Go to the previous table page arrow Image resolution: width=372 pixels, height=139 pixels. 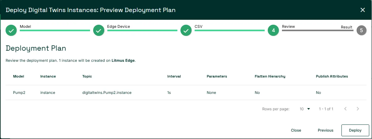click(345, 109)
